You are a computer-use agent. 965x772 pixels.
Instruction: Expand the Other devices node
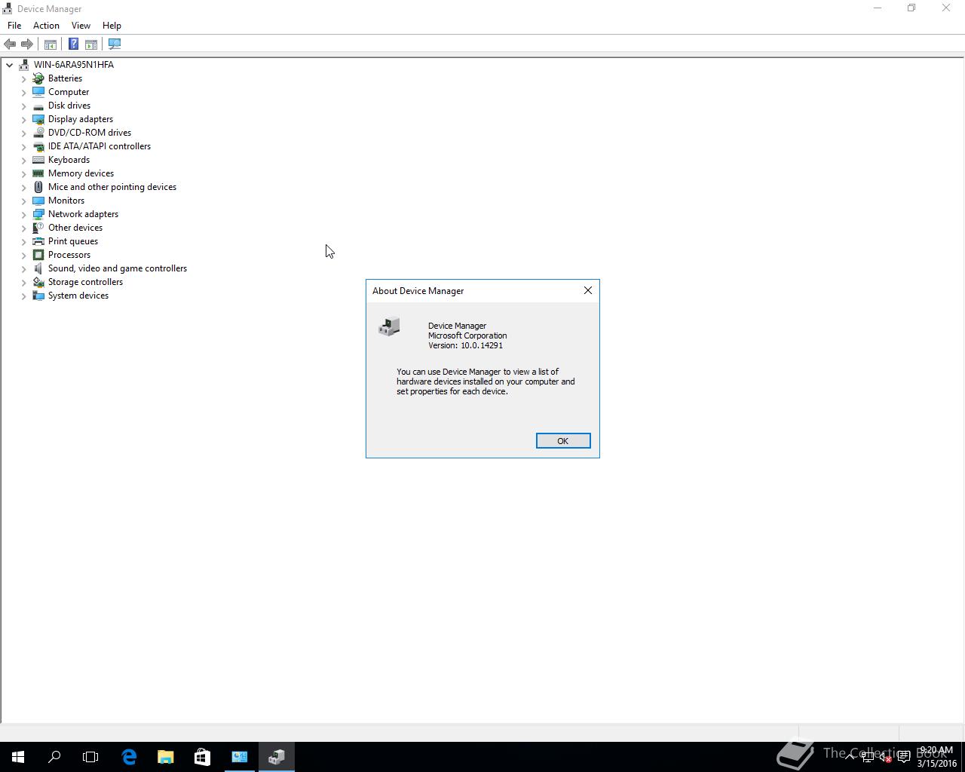[x=23, y=228]
